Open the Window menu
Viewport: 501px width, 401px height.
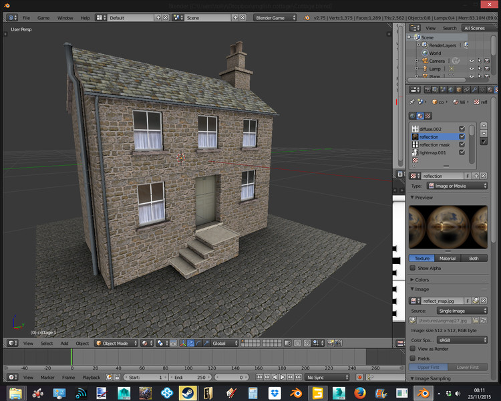coord(65,17)
